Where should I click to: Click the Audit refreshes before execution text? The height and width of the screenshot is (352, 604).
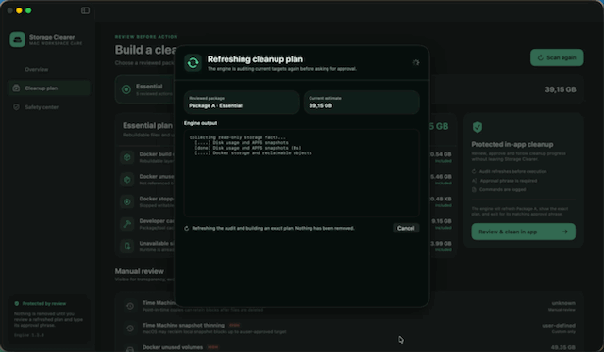click(x=512, y=172)
